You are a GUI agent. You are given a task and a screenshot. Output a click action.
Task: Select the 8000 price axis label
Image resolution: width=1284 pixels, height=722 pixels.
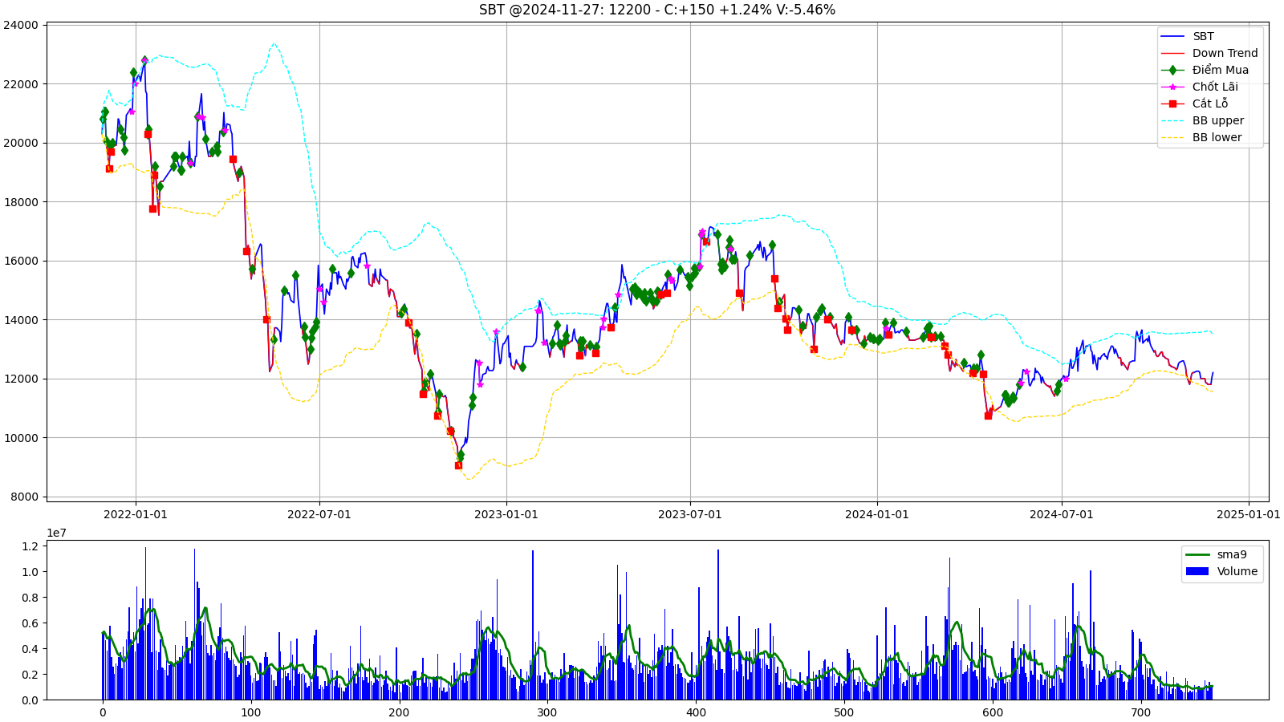(x=24, y=497)
